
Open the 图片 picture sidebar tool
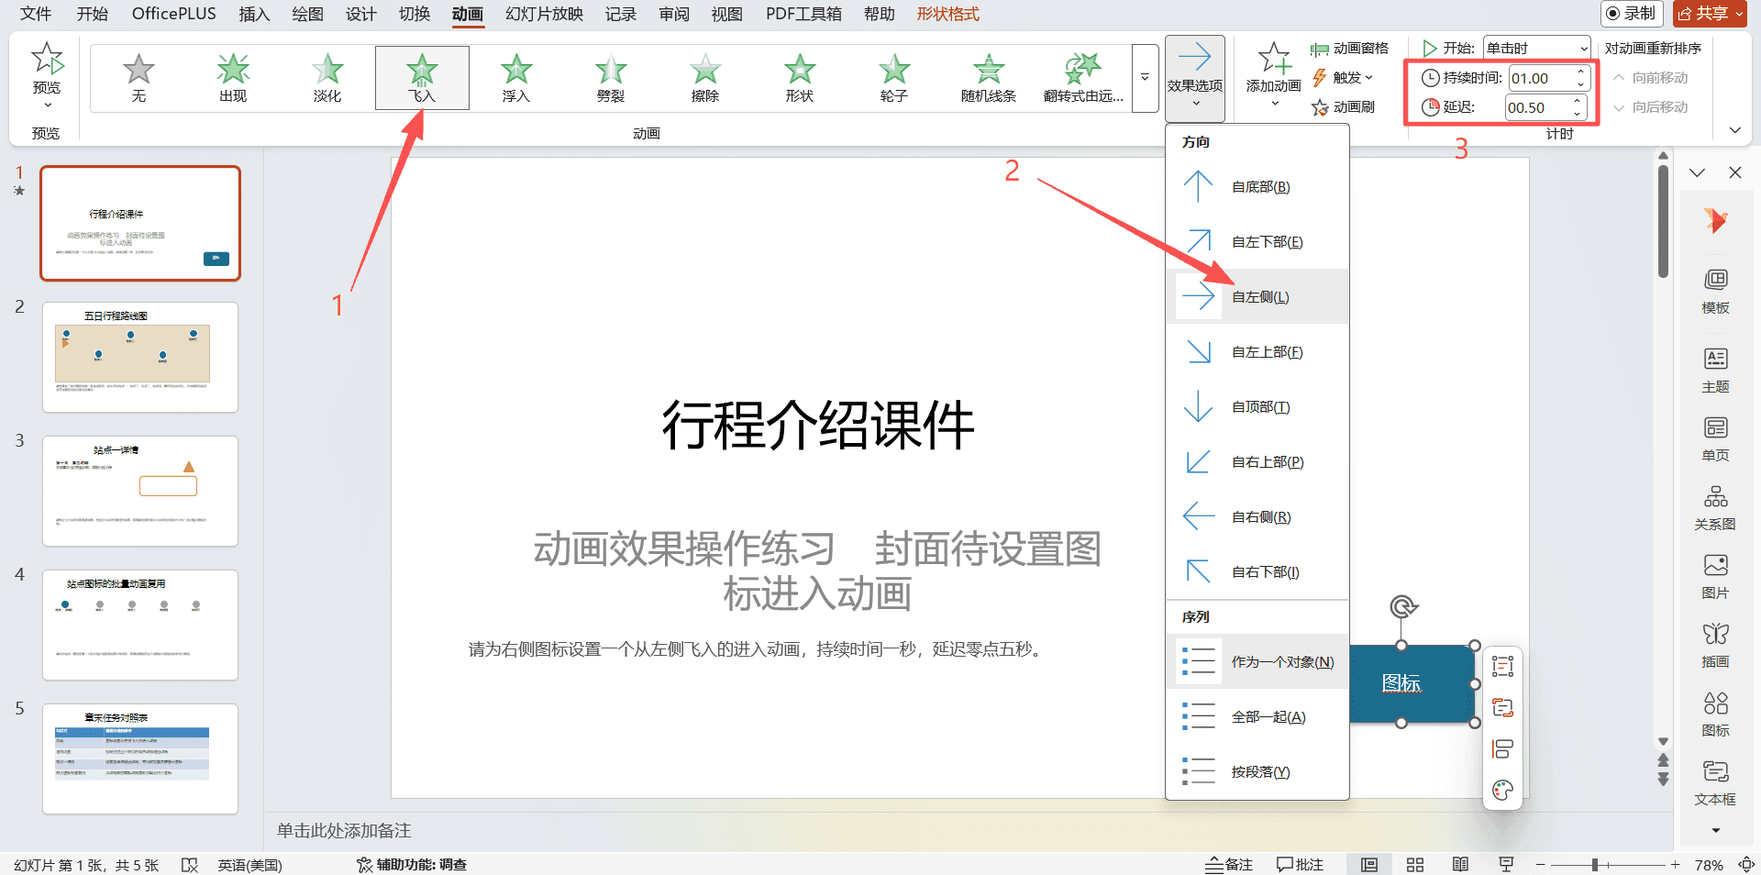pyautogui.click(x=1715, y=577)
